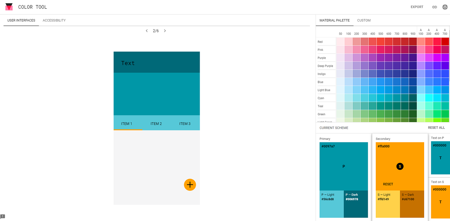Screen dimensions: 450x221
Task: Select the P Light #56c8d8 swatch
Action: [x=332, y=204]
